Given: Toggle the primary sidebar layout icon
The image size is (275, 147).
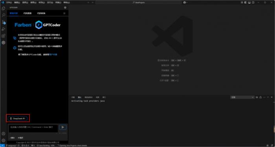Looking at the screenshot, I should pyautogui.click(x=246, y=2).
